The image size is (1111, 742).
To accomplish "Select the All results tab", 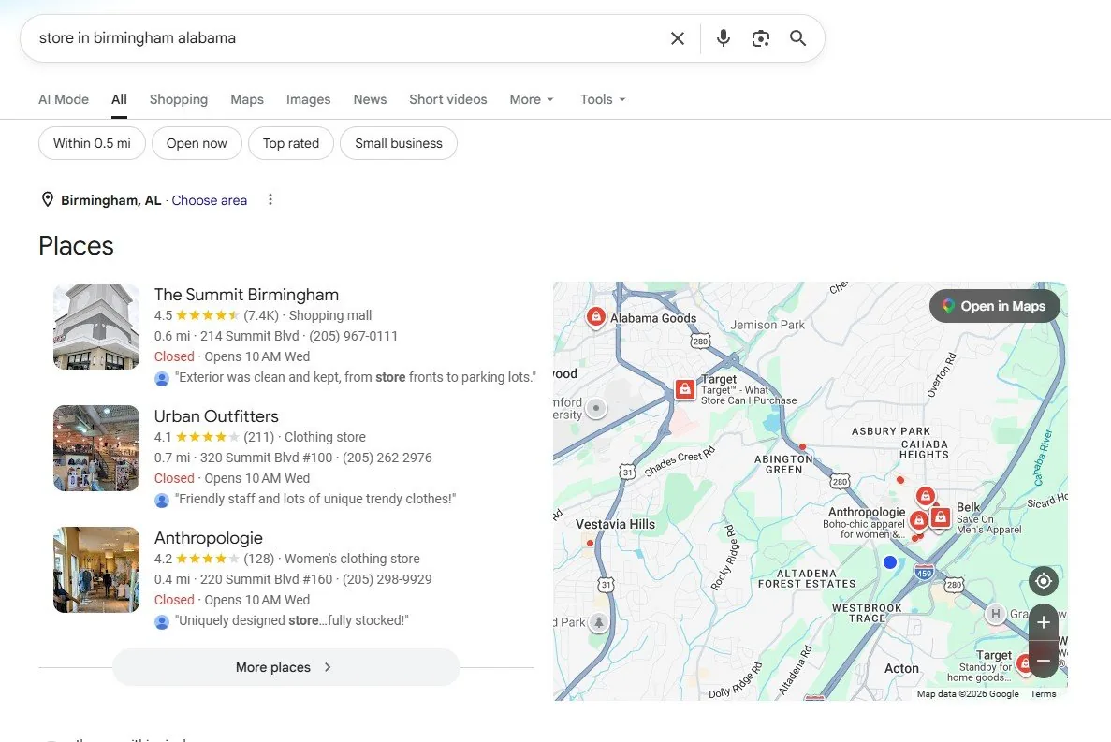I will pos(119,99).
